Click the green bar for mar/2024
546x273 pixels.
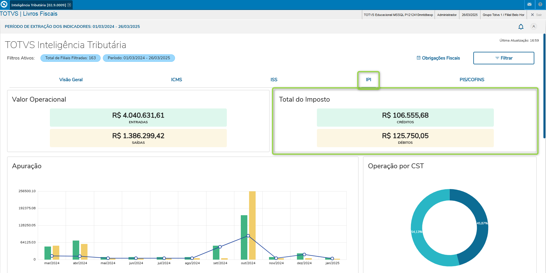point(48,253)
